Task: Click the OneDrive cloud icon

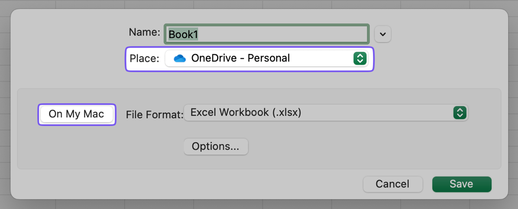Action: tap(180, 58)
